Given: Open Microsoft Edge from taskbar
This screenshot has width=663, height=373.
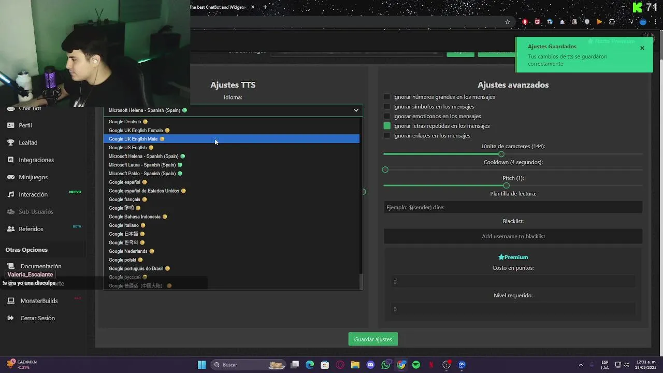Looking at the screenshot, I should (310, 365).
